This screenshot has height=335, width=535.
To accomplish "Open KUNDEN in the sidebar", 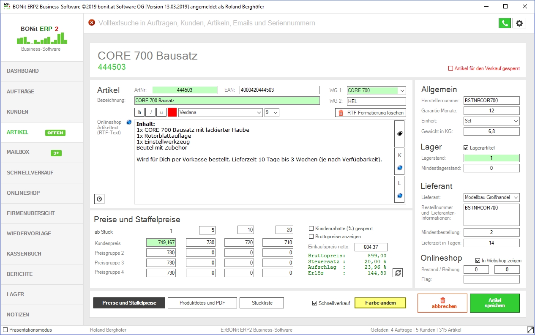I will click(41, 112).
